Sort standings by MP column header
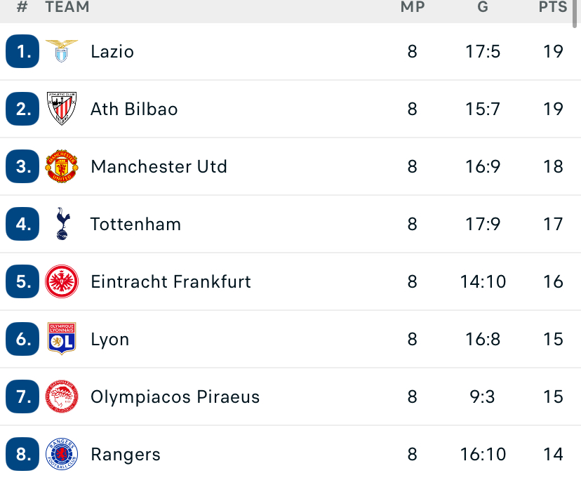Viewport: 581px width, 480px height. [412, 8]
